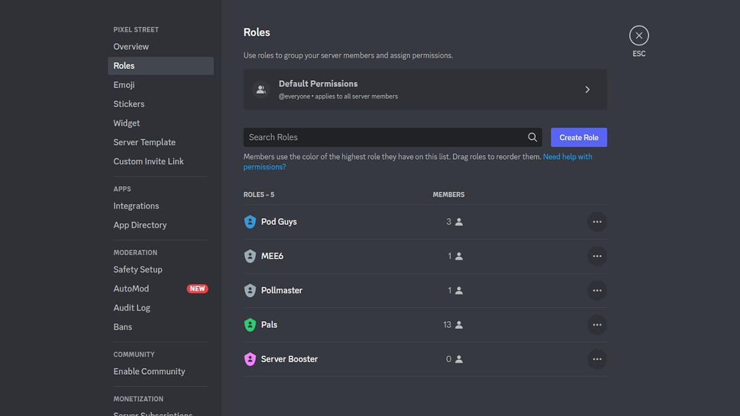Click into the Search Roles field

coord(382,137)
